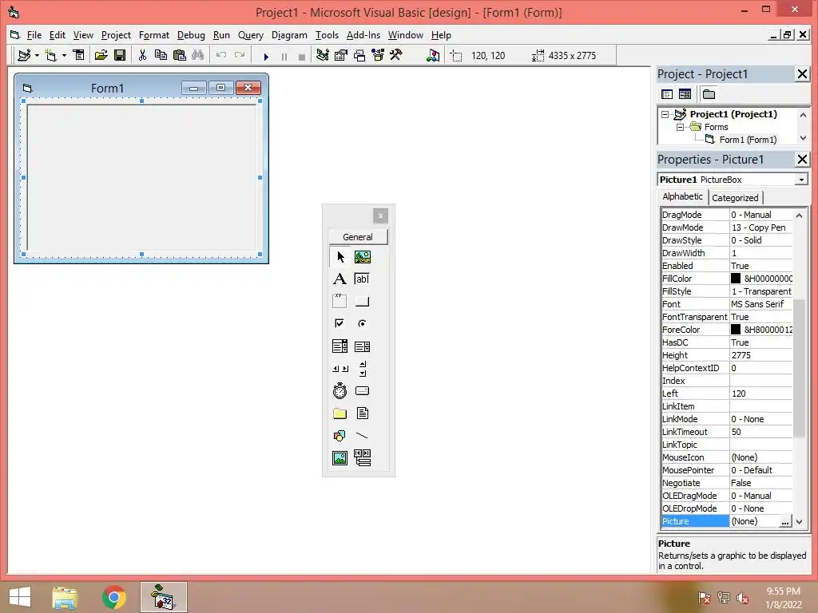
Task: Click View Object in Project panel
Action: [685, 94]
